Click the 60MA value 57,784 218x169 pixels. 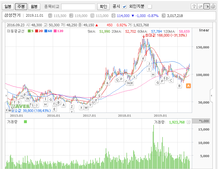(156, 31)
